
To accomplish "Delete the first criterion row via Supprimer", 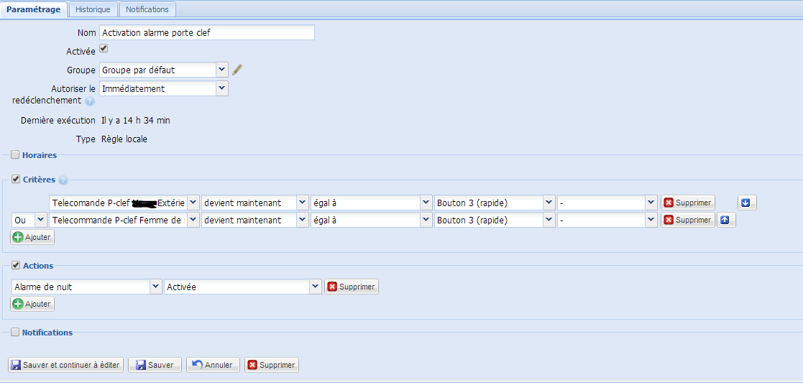I will 687,203.
